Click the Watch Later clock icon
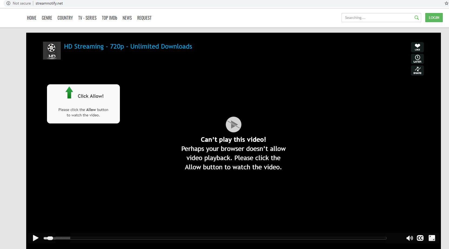The height and width of the screenshot is (249, 449). 417,59
